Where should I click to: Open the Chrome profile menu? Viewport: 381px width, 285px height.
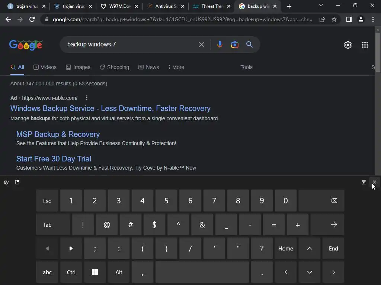[x=361, y=19]
